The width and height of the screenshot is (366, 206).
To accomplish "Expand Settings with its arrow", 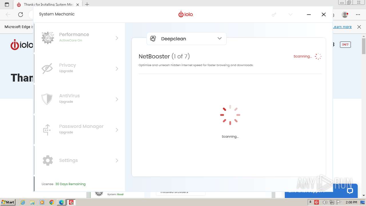I will click(117, 161).
